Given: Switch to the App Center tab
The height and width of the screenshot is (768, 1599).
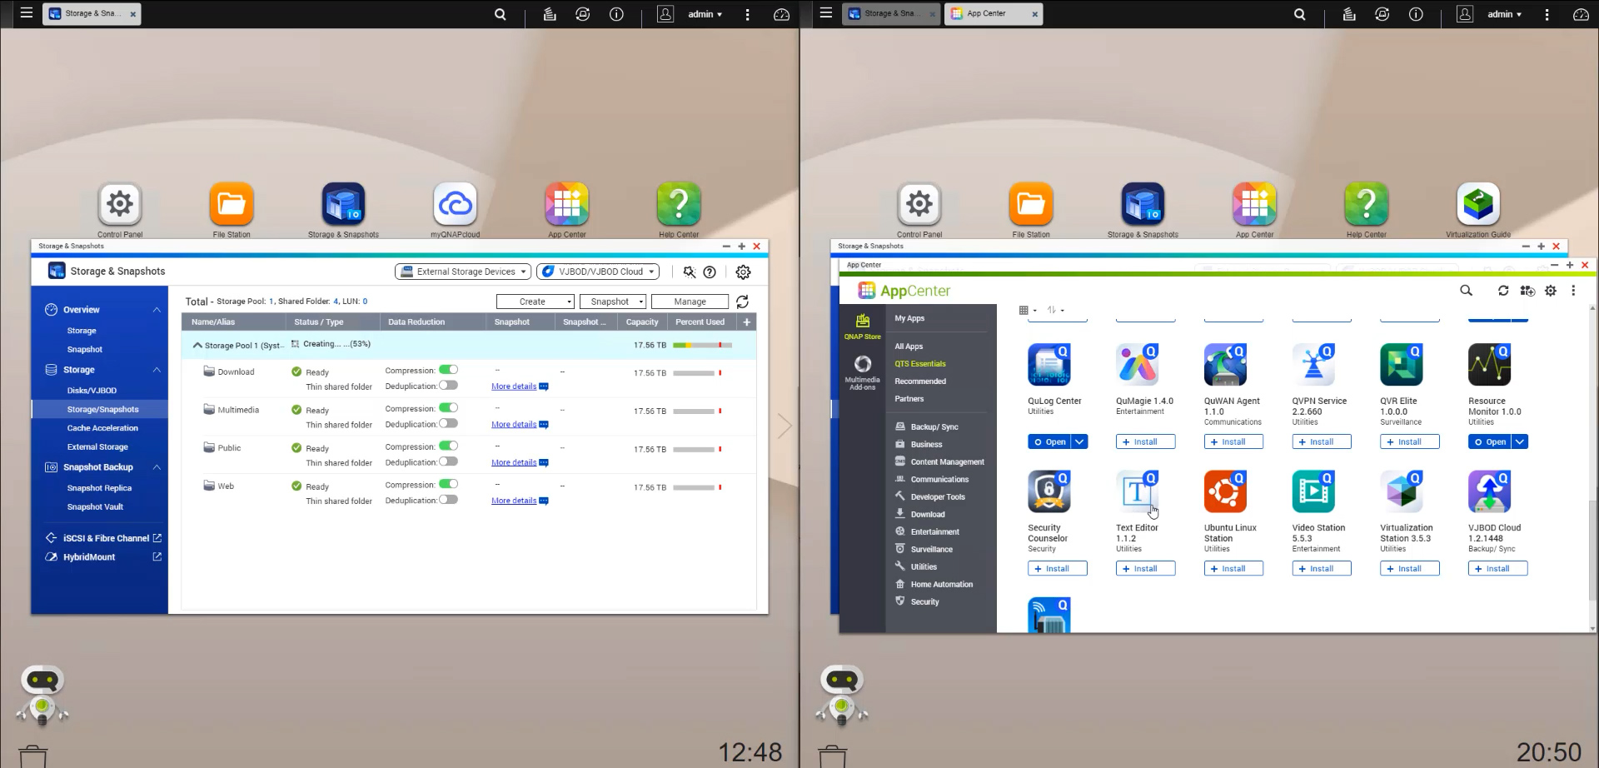Looking at the screenshot, I should click(x=987, y=14).
